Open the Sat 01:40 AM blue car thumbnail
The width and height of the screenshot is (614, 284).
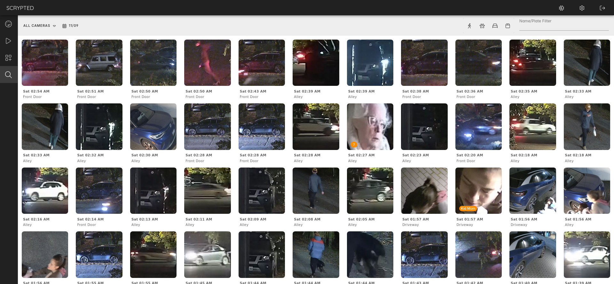click(533, 255)
